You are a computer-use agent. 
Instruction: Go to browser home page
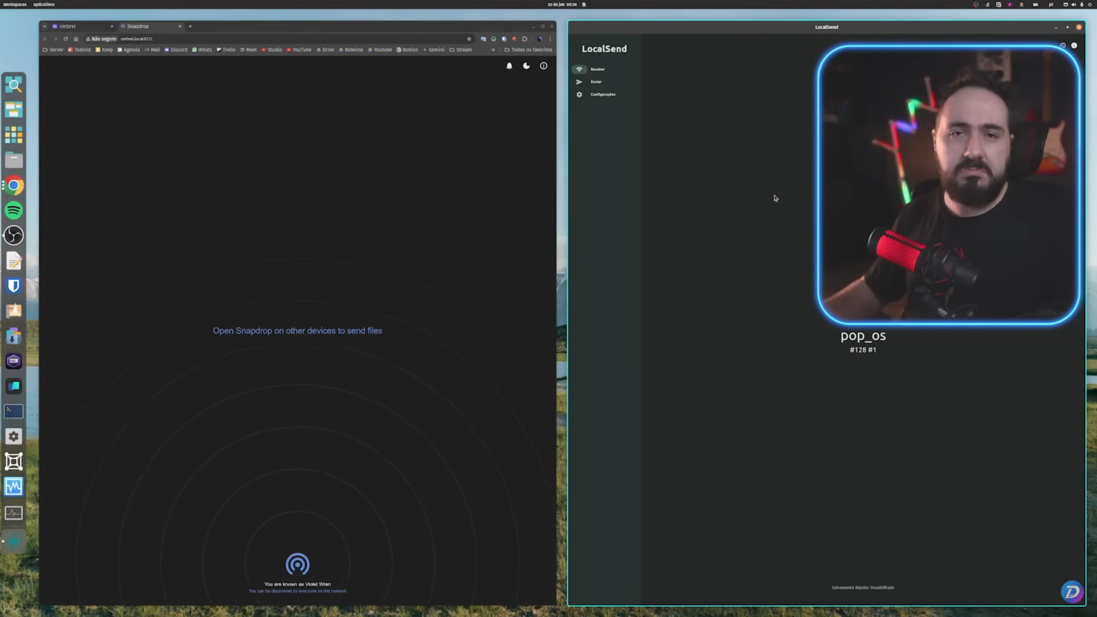pyautogui.click(x=76, y=39)
